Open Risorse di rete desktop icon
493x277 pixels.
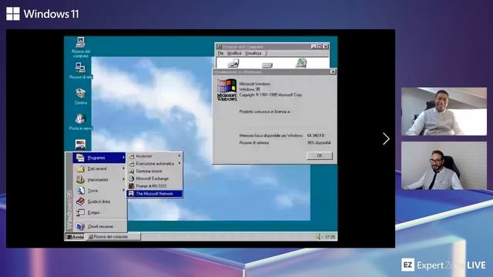pyautogui.click(x=80, y=70)
